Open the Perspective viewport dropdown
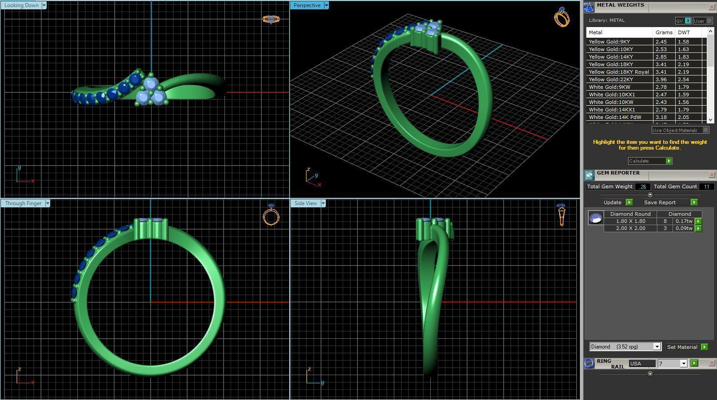Image resolution: width=717 pixels, height=400 pixels. pyautogui.click(x=326, y=5)
